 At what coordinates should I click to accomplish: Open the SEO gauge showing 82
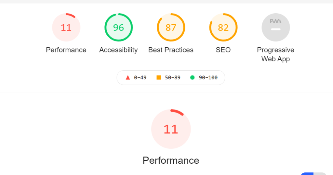pyautogui.click(x=223, y=27)
